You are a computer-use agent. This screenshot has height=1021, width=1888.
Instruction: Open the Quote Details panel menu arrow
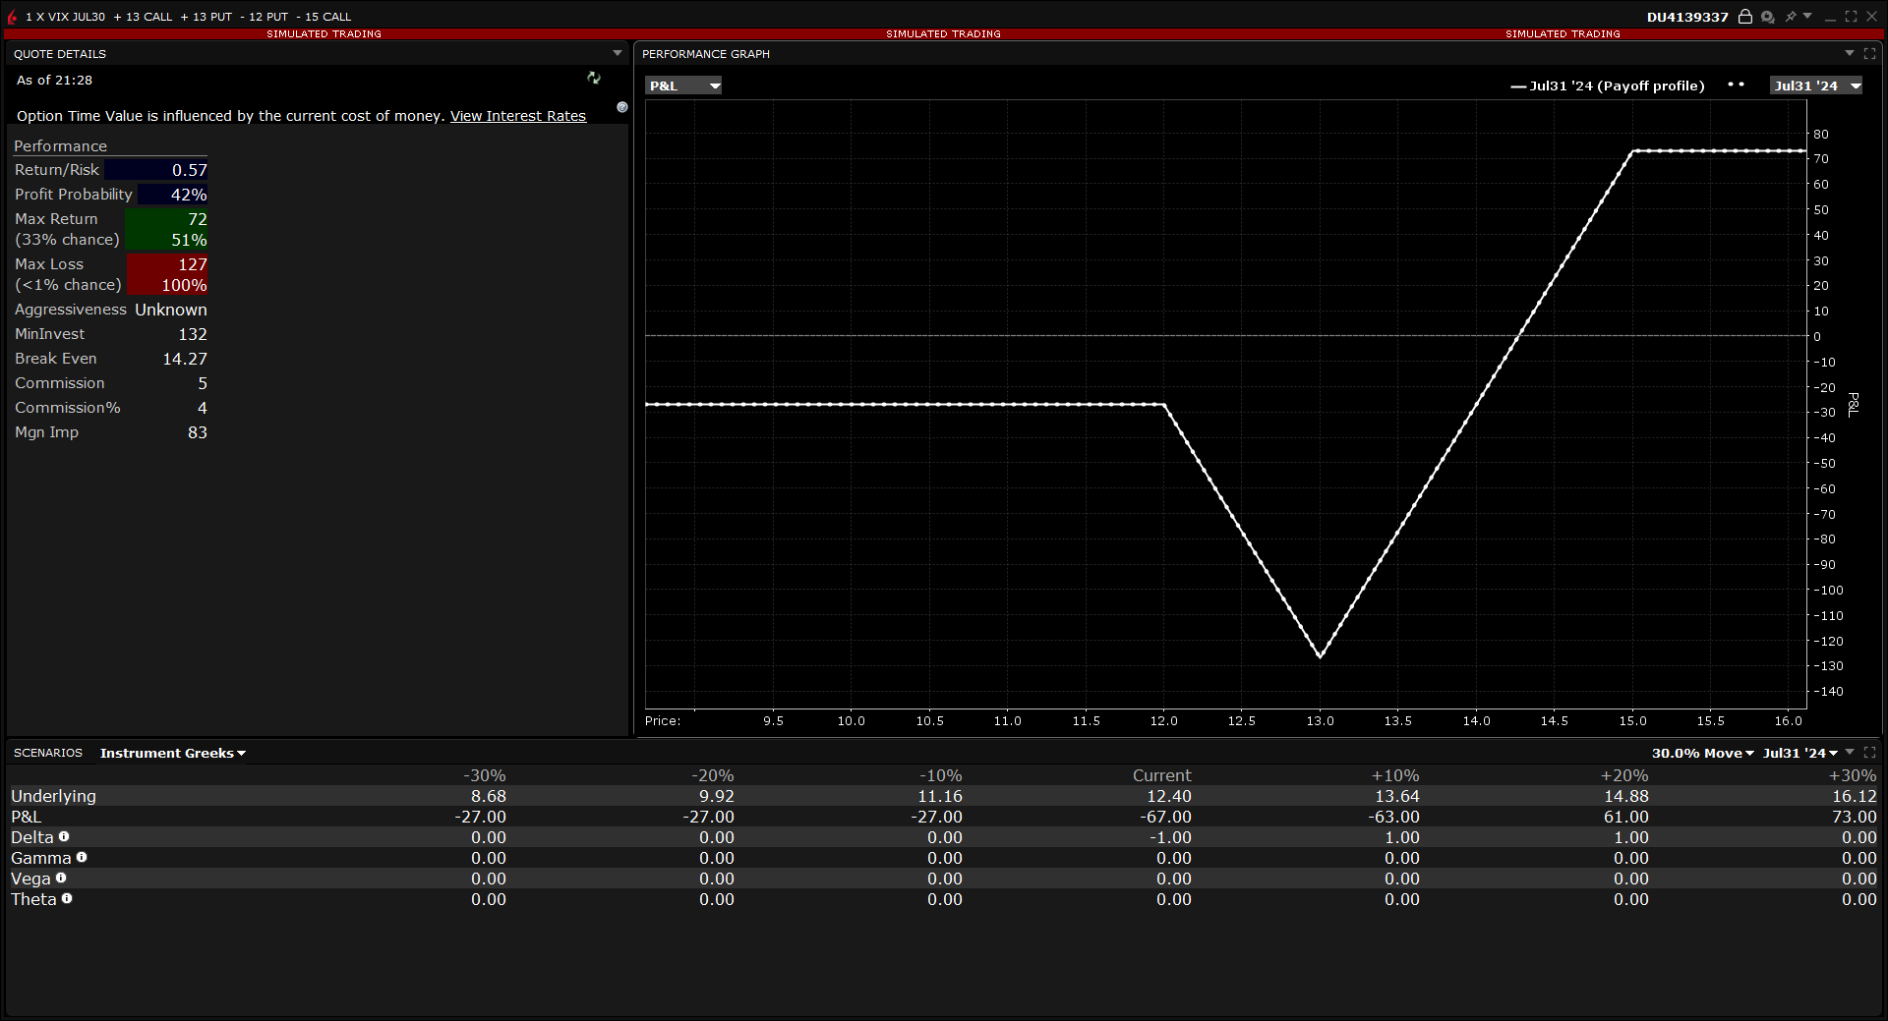click(618, 54)
